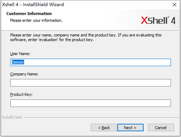Click the 'Product Key:' label
The height and width of the screenshot is (137, 181).
point(21,95)
